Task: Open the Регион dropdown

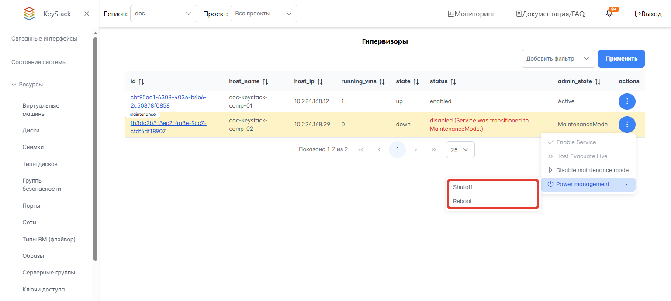Action: point(163,14)
